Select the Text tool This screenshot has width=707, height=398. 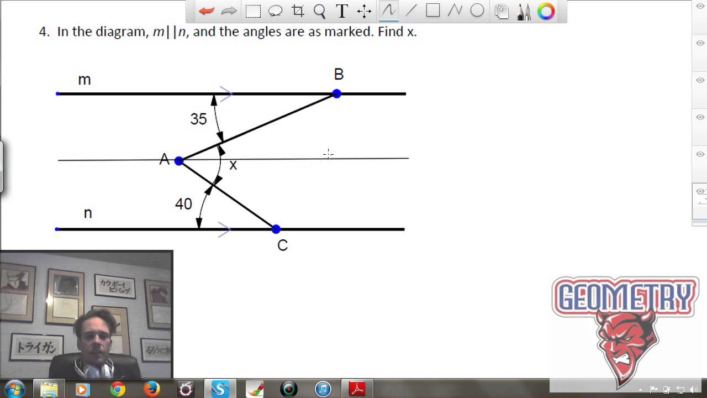coord(342,11)
